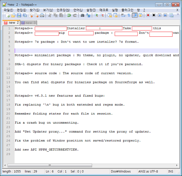Run macro multiple times icon
This screenshot has height=176, width=182.
point(165,15)
